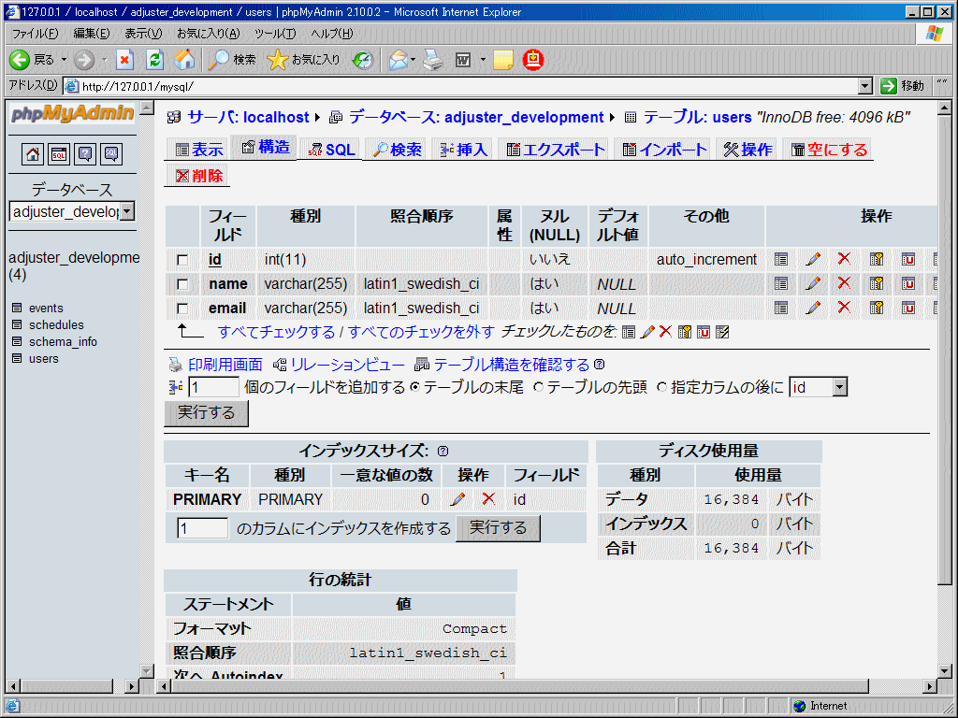The image size is (958, 718).
Task: Click the Internet Explorer refresh icon
Action: point(153,59)
